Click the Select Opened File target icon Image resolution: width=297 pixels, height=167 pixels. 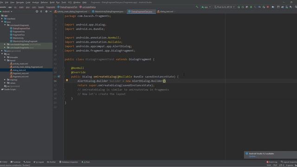pyautogui.click(x=37, y=12)
